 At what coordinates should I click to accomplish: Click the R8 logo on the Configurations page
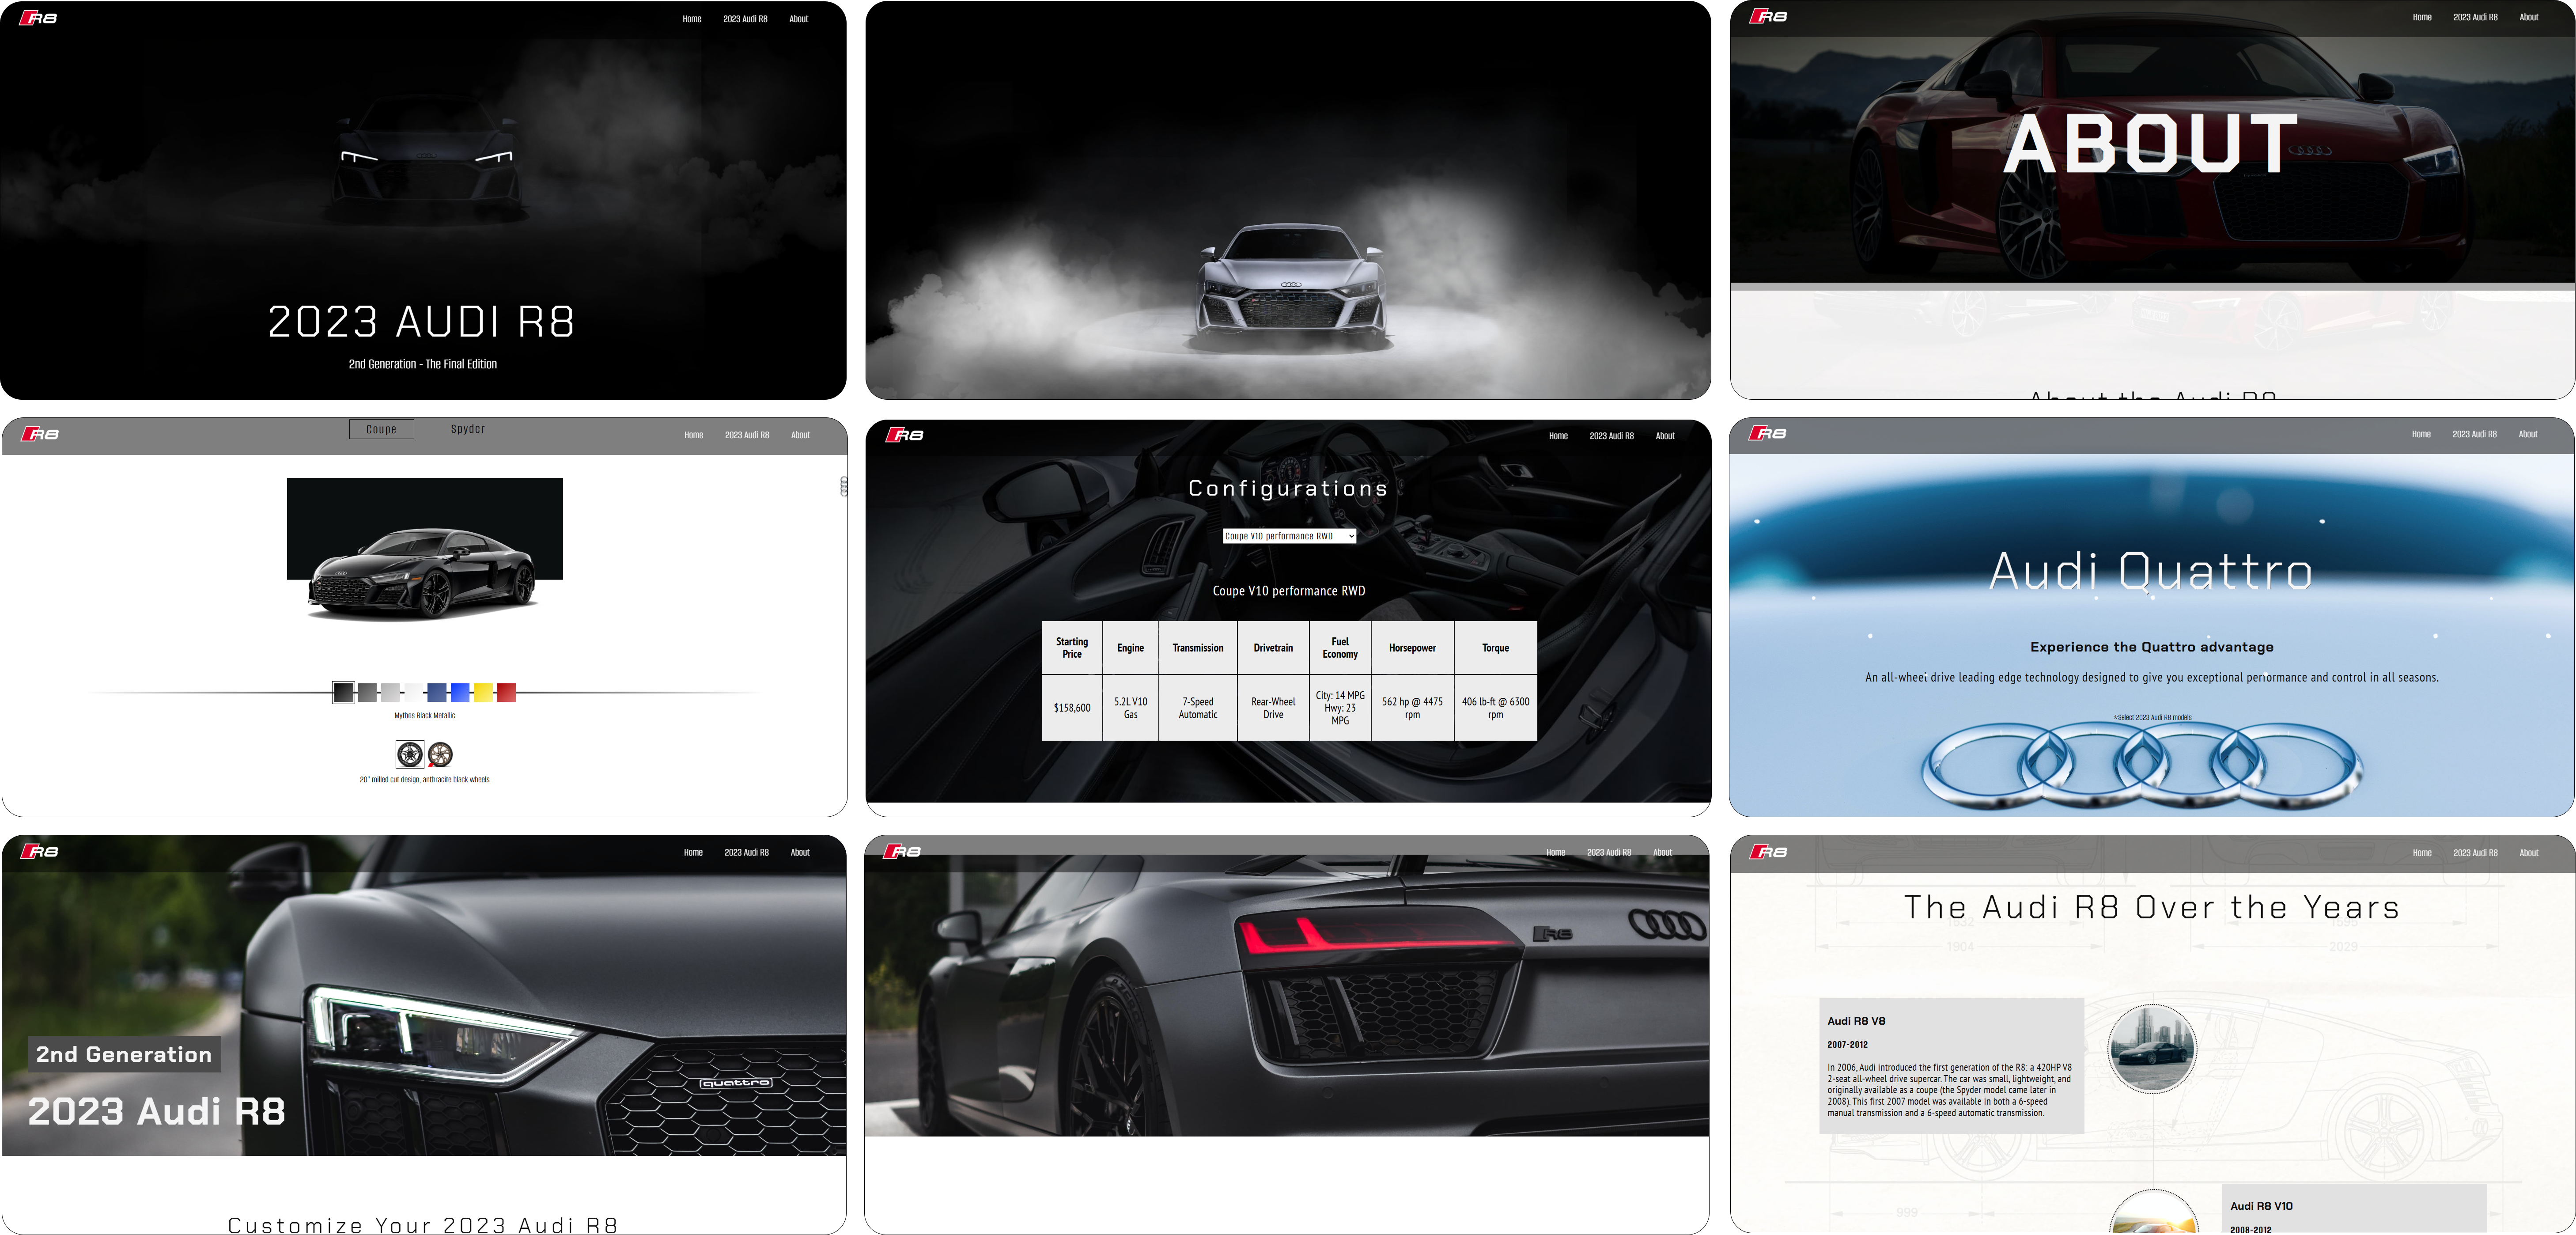click(906, 435)
